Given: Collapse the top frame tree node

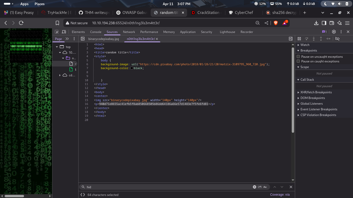Looking at the screenshot, I should [x=57, y=47].
